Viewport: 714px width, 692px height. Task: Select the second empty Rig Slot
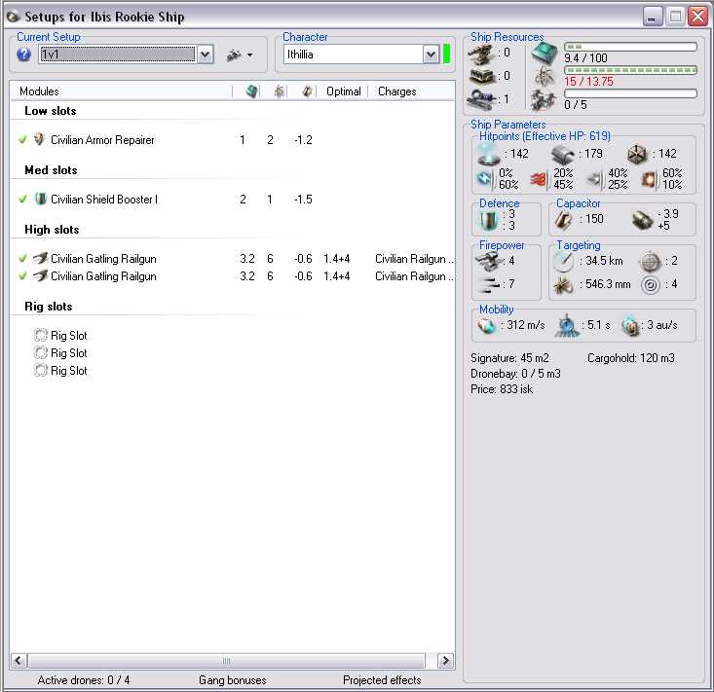(x=60, y=353)
